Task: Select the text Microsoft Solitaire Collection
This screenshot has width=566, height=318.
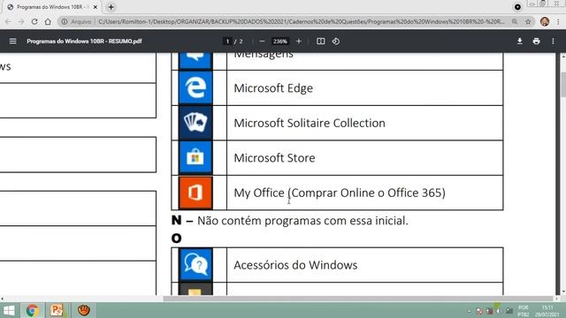Action: click(x=310, y=124)
